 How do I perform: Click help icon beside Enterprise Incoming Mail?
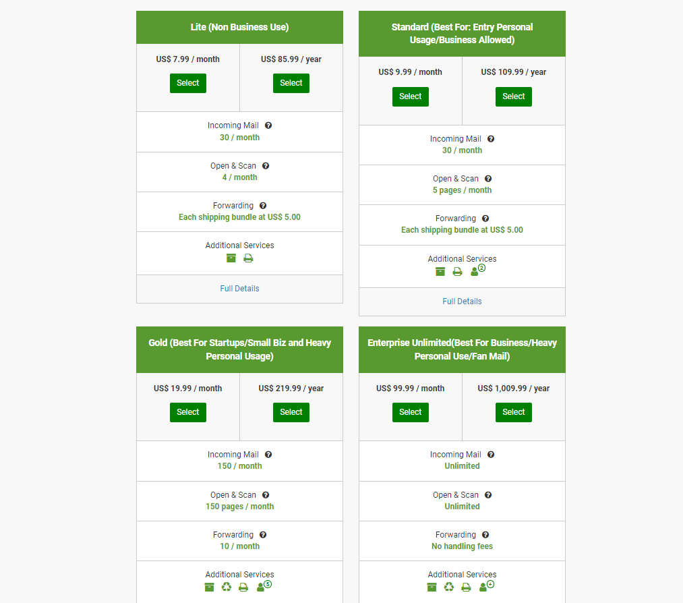coord(491,455)
